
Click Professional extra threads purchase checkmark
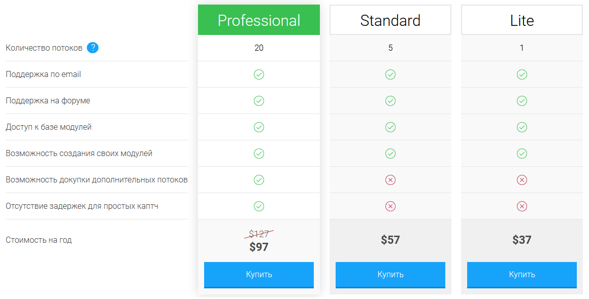click(x=259, y=180)
